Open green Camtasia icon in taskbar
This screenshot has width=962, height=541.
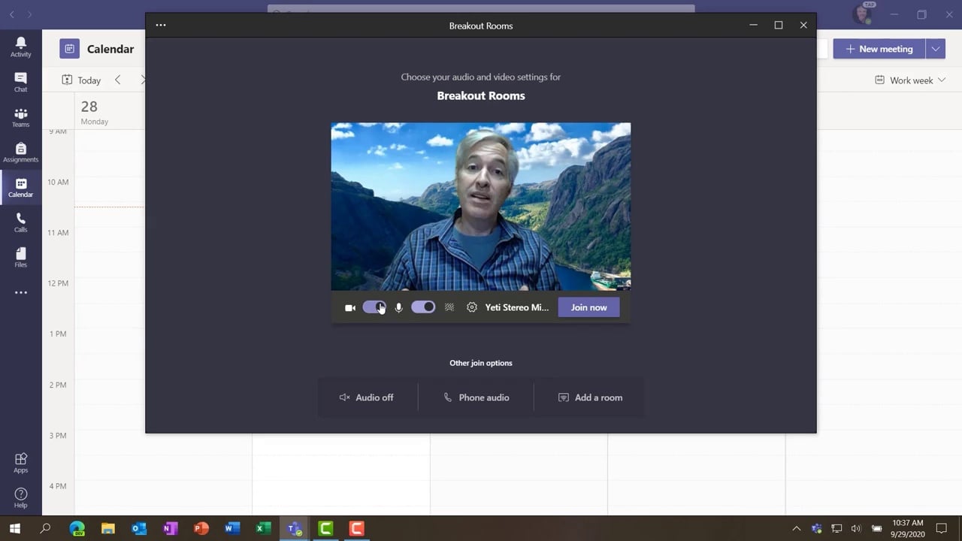pyautogui.click(x=325, y=528)
